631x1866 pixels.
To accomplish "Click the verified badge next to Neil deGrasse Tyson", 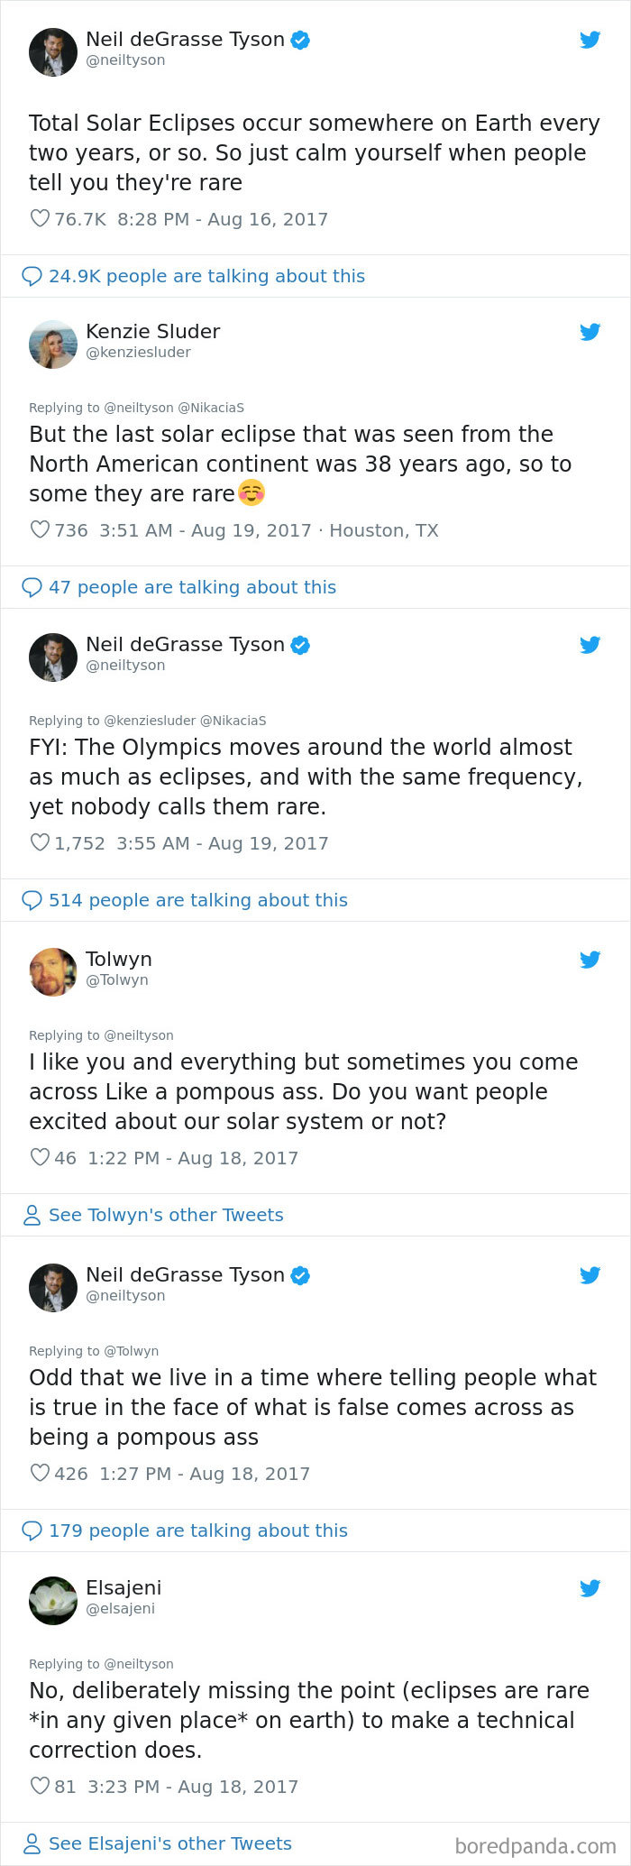I will point(300,39).
